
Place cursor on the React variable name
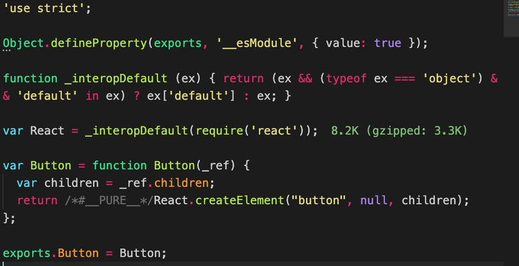[x=47, y=130]
